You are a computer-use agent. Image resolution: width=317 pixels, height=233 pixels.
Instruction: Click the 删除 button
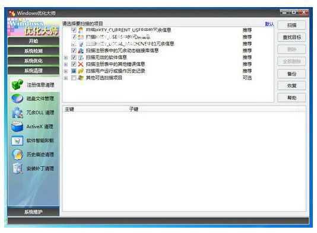click(x=291, y=49)
